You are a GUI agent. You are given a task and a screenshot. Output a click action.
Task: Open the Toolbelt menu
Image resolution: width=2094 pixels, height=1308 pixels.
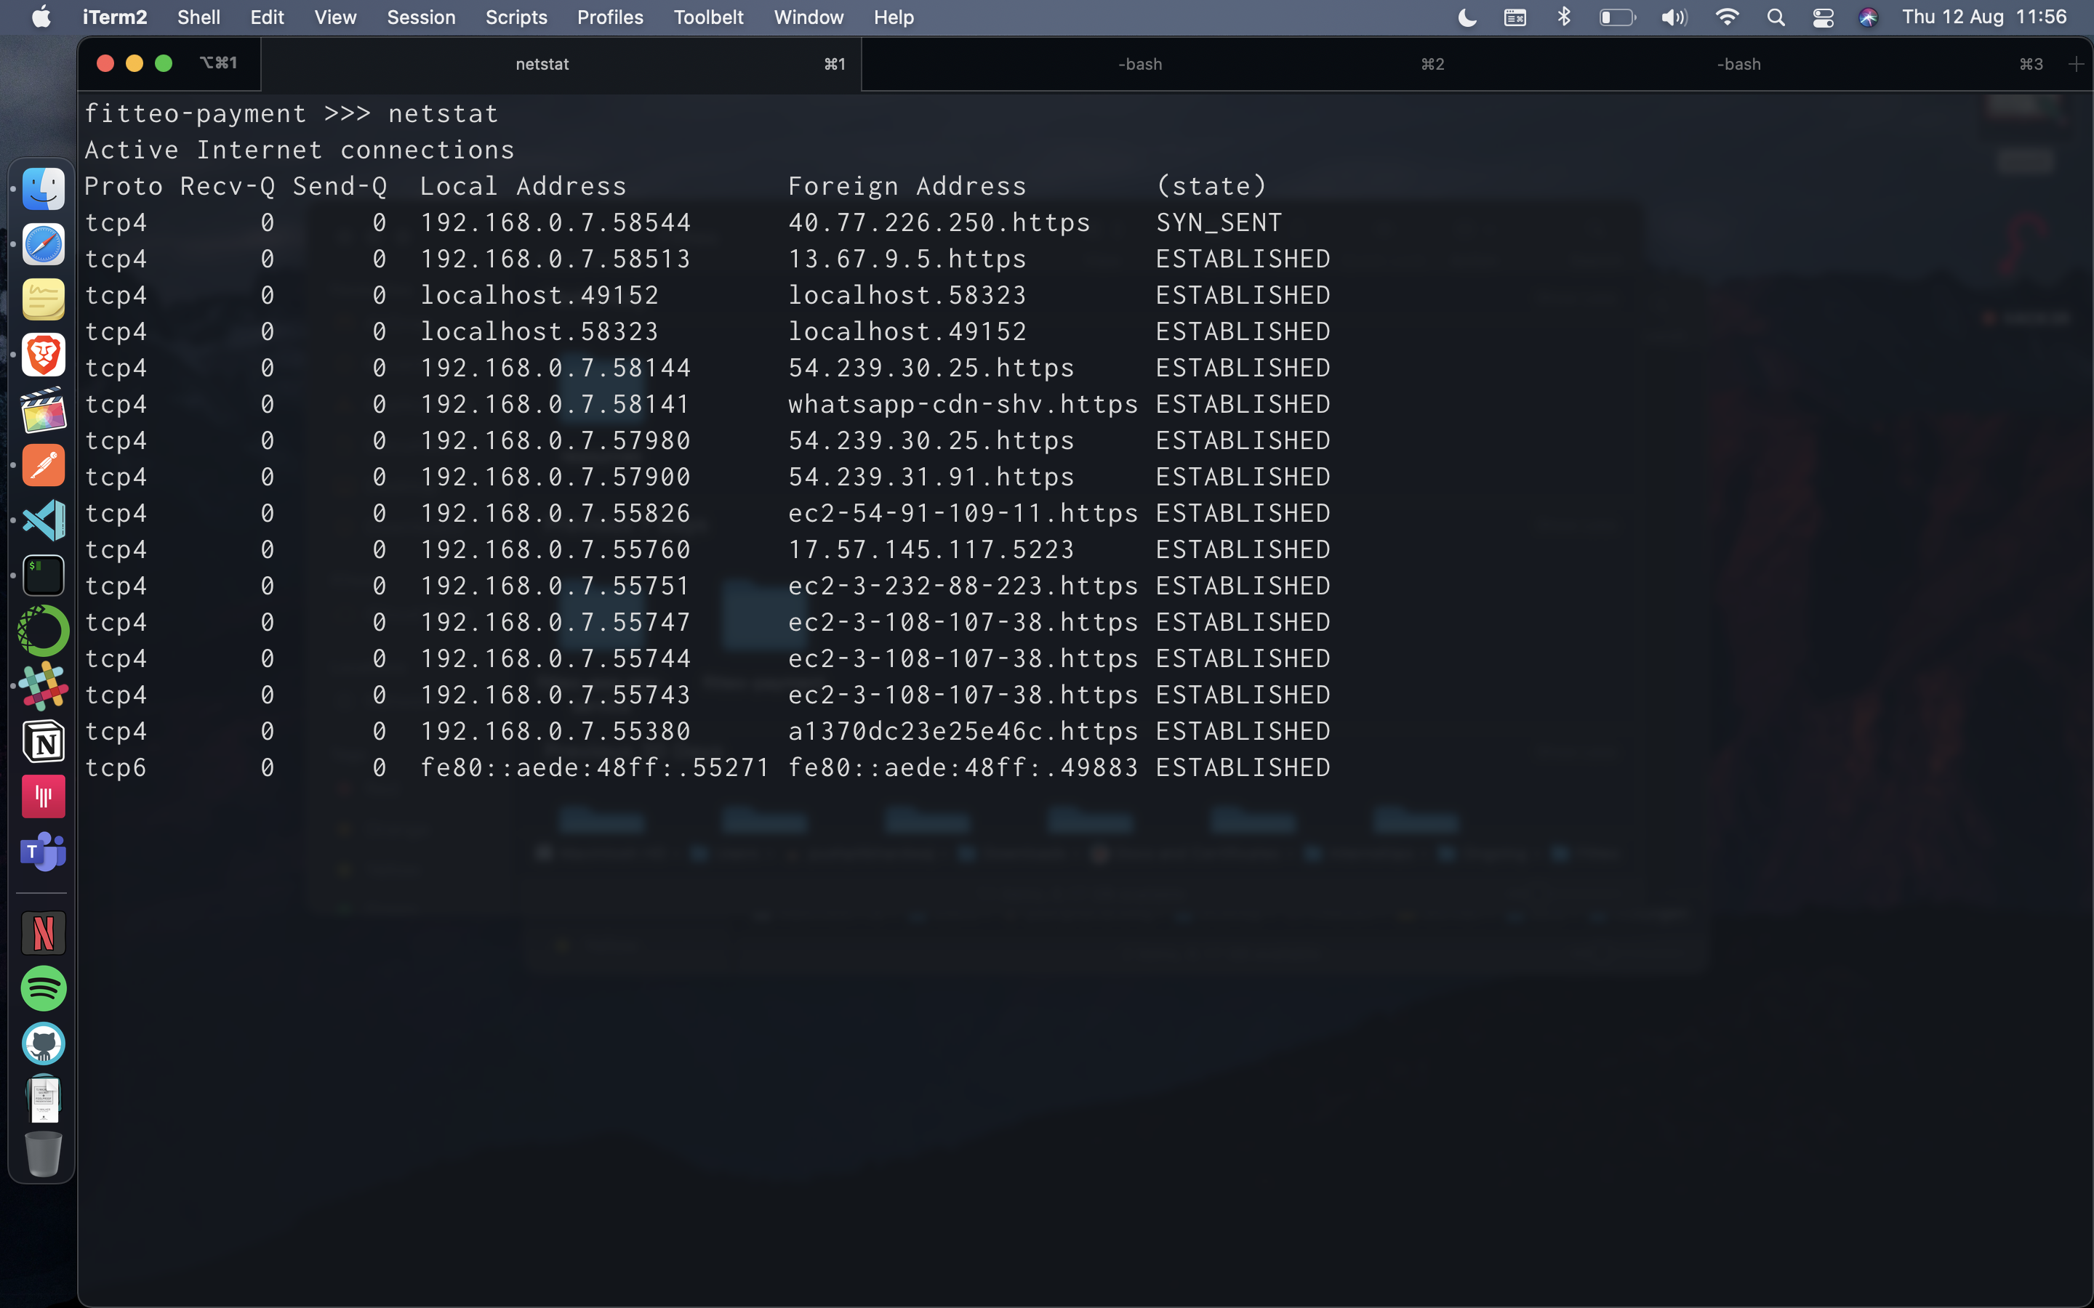[x=707, y=17]
